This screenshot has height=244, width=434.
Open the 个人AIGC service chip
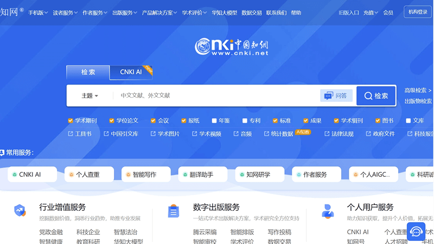pos(374,174)
